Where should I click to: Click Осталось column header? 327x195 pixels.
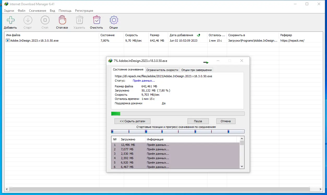[217, 35]
